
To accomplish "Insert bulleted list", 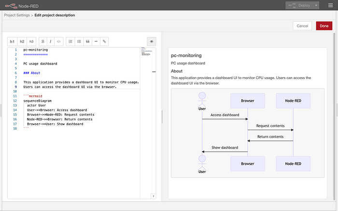I will pos(79,41).
